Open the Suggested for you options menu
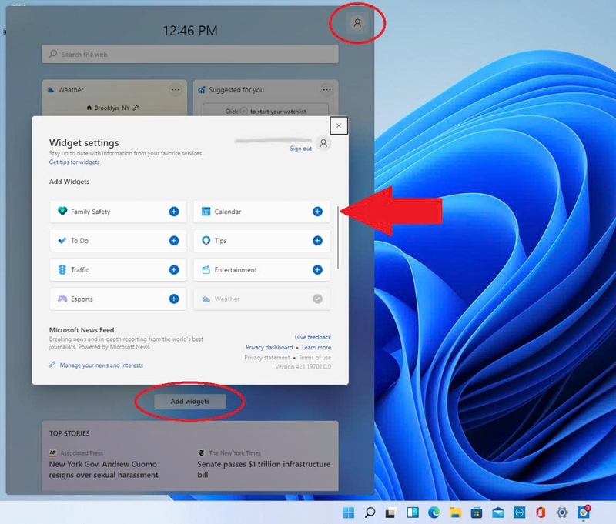This screenshot has width=616, height=524. pyautogui.click(x=327, y=89)
